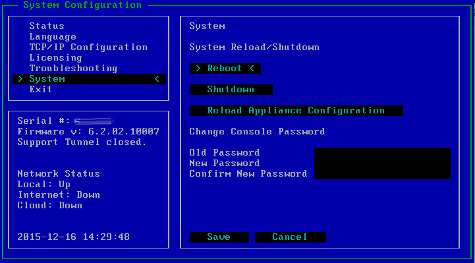Click the 2015-12-16 14:29:48 timestamp
The image size is (475, 263).
coord(73,237)
